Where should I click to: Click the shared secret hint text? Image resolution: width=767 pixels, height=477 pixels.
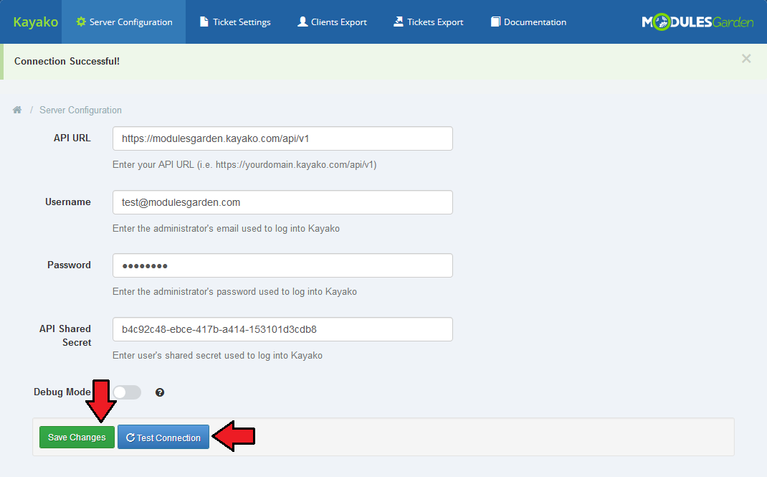218,355
